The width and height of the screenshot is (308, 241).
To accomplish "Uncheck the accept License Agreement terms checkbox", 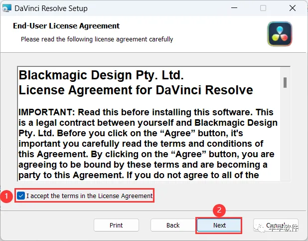I will [21, 196].
